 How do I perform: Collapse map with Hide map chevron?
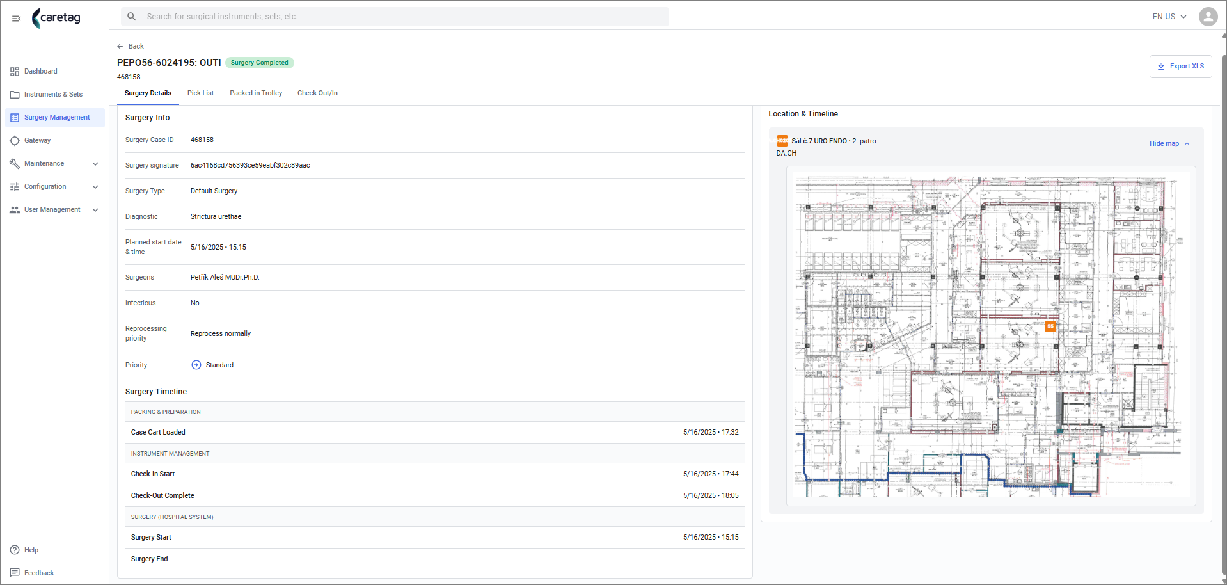click(x=1187, y=144)
